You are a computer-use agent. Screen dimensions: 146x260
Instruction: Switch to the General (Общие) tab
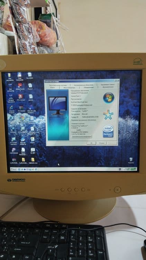(52, 87)
